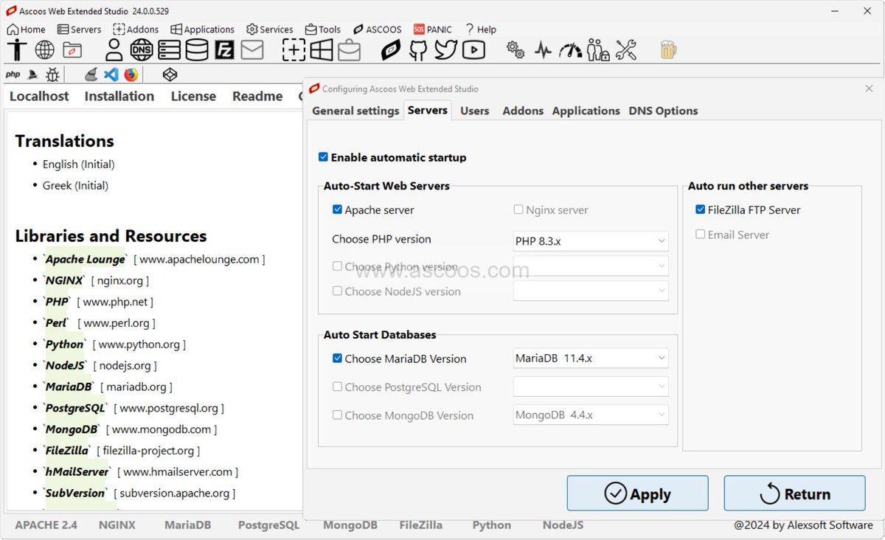This screenshot has height=540, width=885.
Task: Click the black Ascoos leaf logo icon
Action: 391,50
